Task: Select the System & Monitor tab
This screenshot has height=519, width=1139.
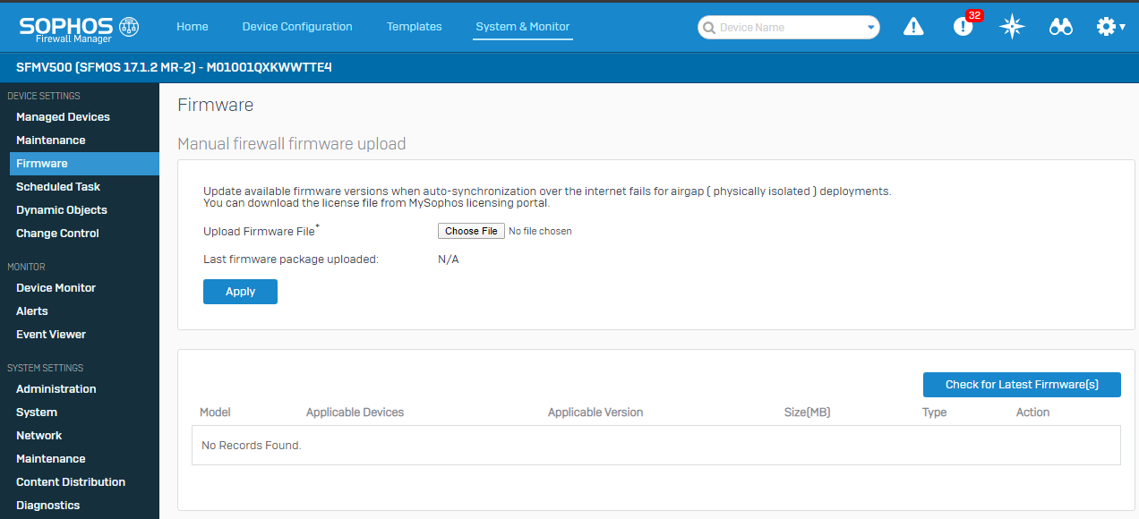Action: 523,27
